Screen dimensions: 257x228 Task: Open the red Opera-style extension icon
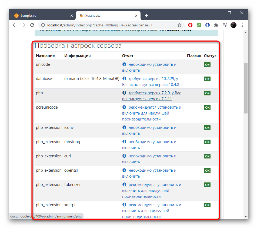point(190,25)
